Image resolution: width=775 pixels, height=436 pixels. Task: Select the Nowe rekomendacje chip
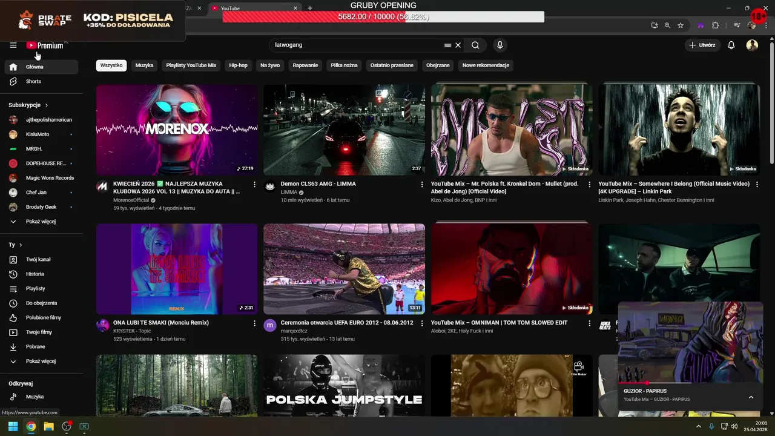(x=486, y=65)
